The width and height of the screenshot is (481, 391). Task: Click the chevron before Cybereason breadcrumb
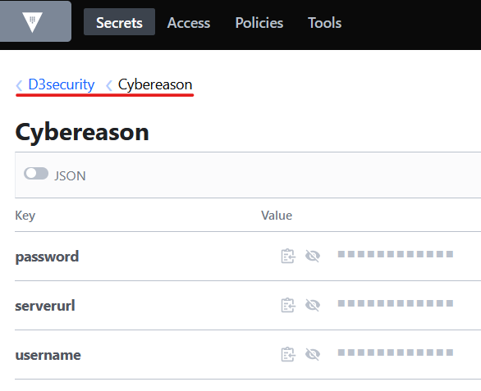109,85
